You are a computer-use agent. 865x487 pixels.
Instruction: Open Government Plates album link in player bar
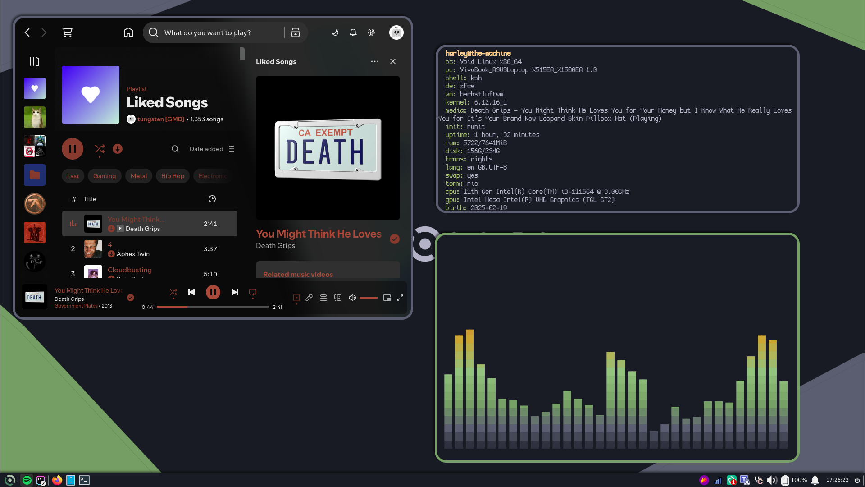76,306
